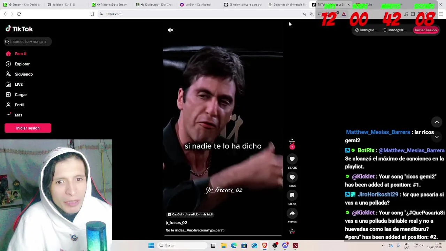Go to previous video with up chevron

click(x=437, y=122)
